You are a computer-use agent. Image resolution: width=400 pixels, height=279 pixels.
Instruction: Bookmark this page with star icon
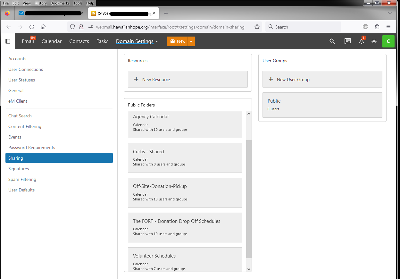point(257,27)
